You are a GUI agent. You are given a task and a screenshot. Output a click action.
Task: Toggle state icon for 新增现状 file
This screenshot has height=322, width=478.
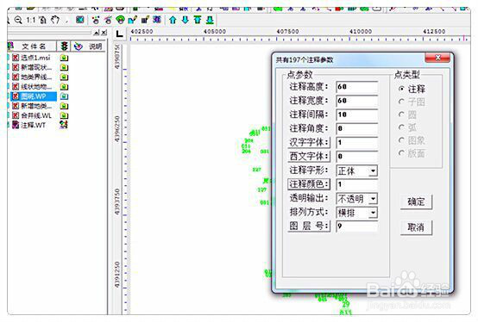64,67
